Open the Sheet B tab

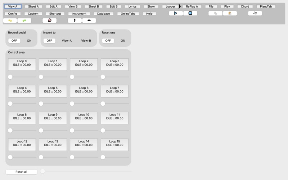tap(94, 6)
